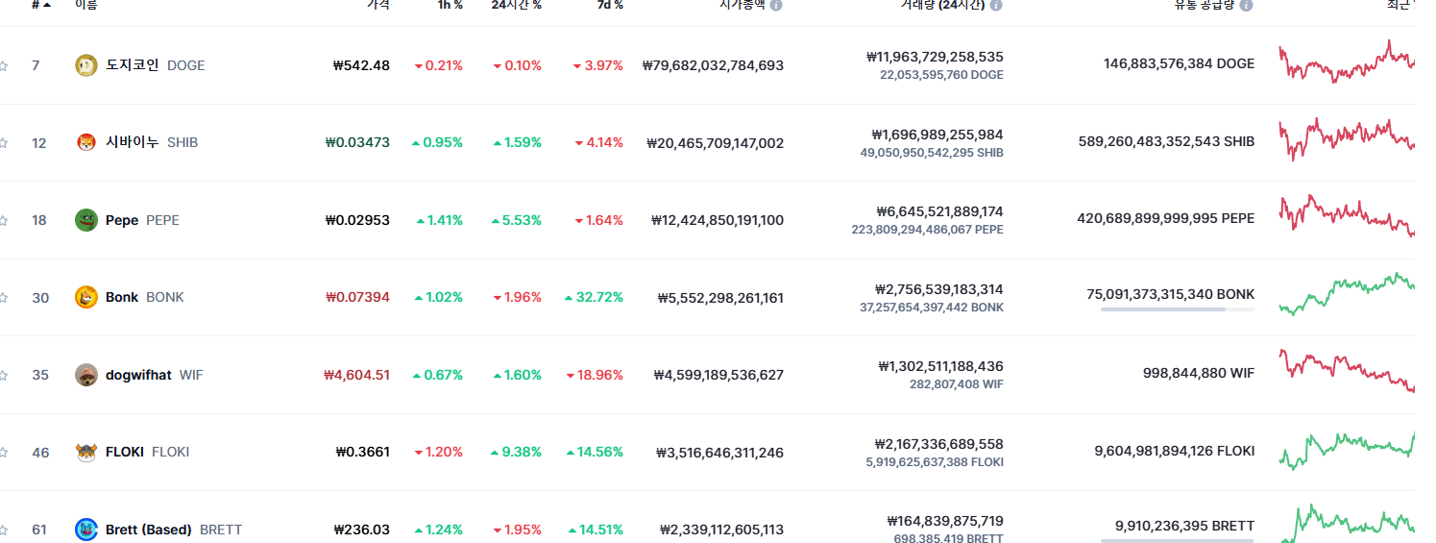Click supply value 146,883,576,384 DOGE
Screen dimensions: 1436x543
(1180, 63)
